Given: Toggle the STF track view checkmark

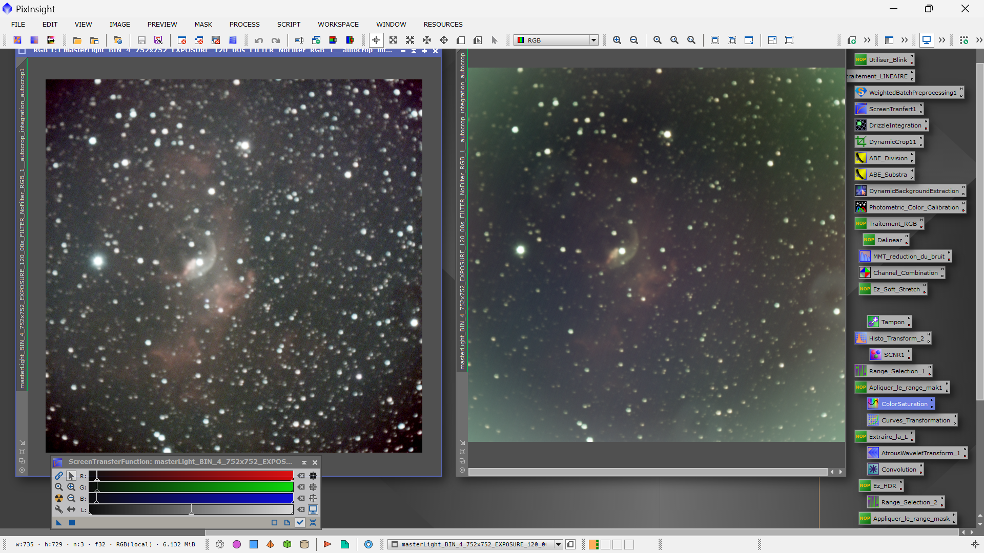Looking at the screenshot, I should click(300, 522).
